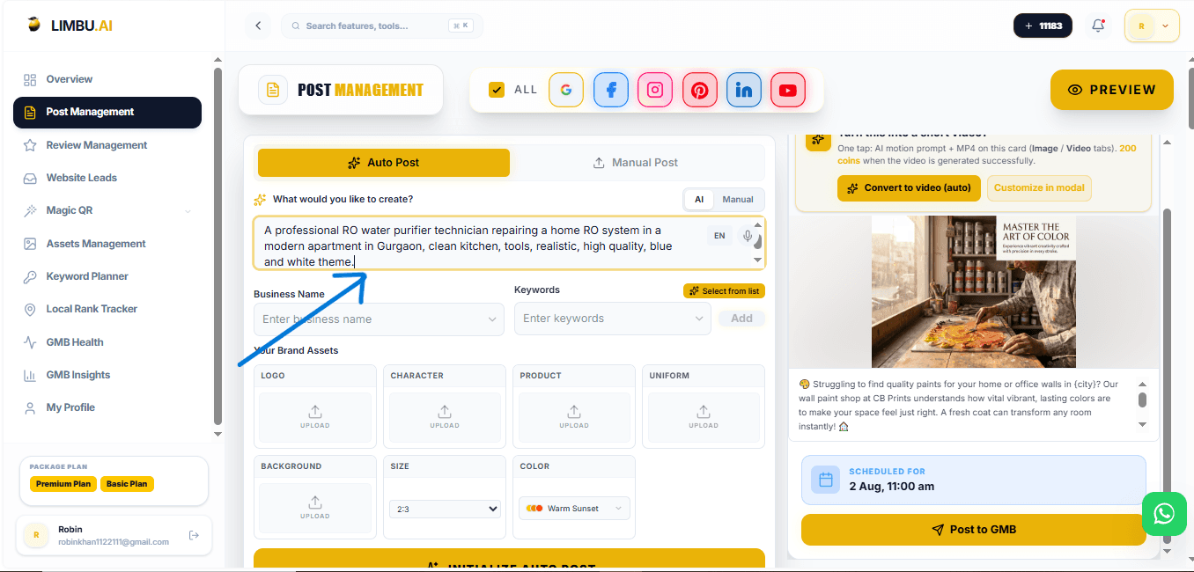Click the painting post preview image
The height and width of the screenshot is (572, 1194).
(x=973, y=291)
